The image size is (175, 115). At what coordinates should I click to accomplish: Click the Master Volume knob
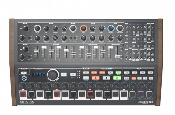tap(120, 28)
